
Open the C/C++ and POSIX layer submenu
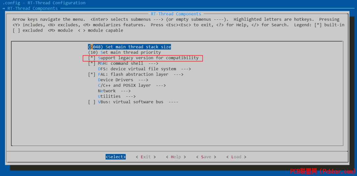(x=132, y=86)
